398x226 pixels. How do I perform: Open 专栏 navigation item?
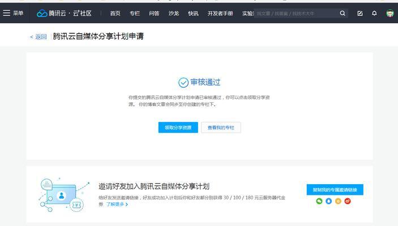point(135,14)
